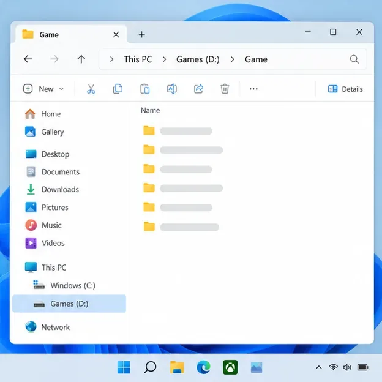Launch Microsoft Edge from taskbar

pyautogui.click(x=203, y=367)
